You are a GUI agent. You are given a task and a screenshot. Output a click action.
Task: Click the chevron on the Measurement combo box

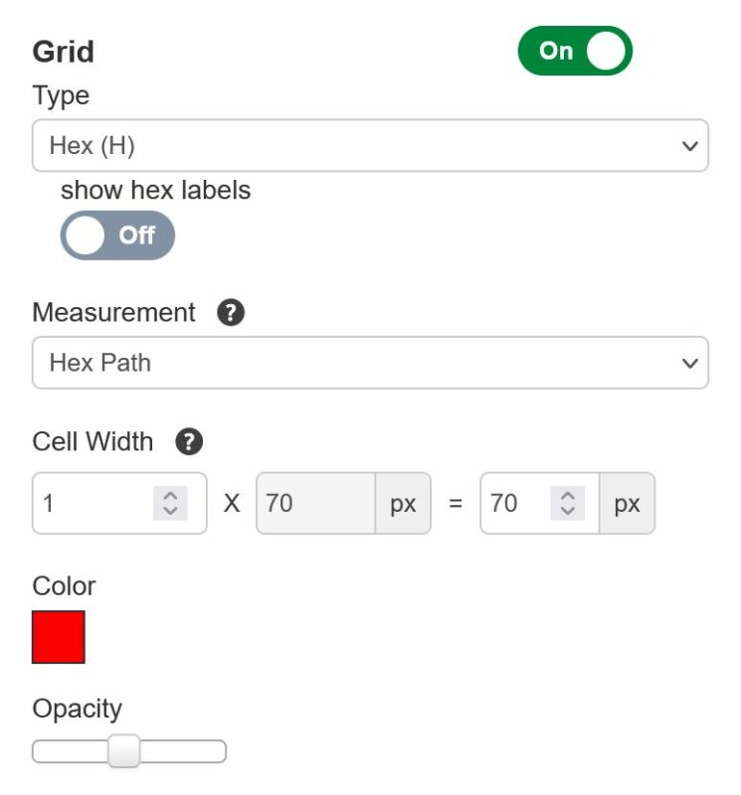(690, 363)
